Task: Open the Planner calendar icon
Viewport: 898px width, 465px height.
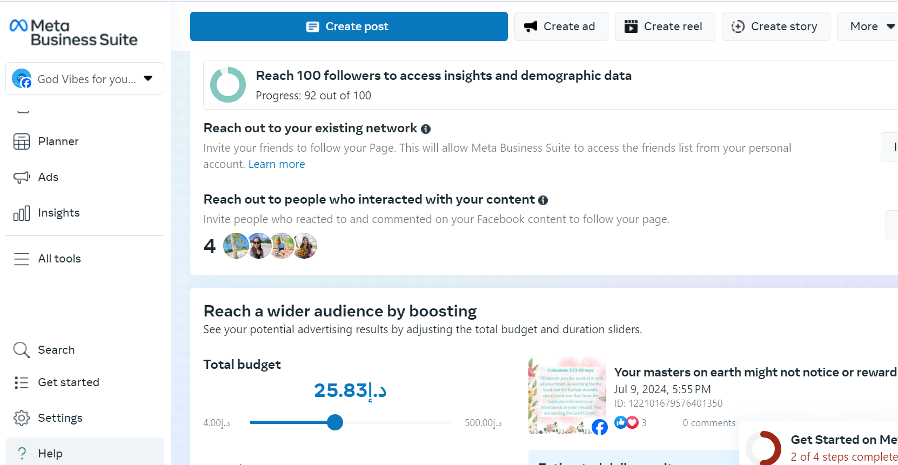Action: pyautogui.click(x=22, y=141)
